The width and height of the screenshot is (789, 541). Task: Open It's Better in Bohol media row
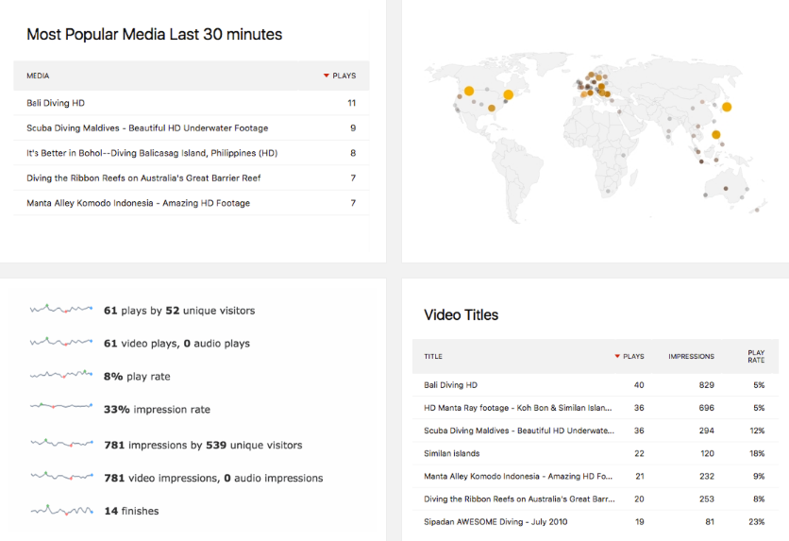(152, 153)
